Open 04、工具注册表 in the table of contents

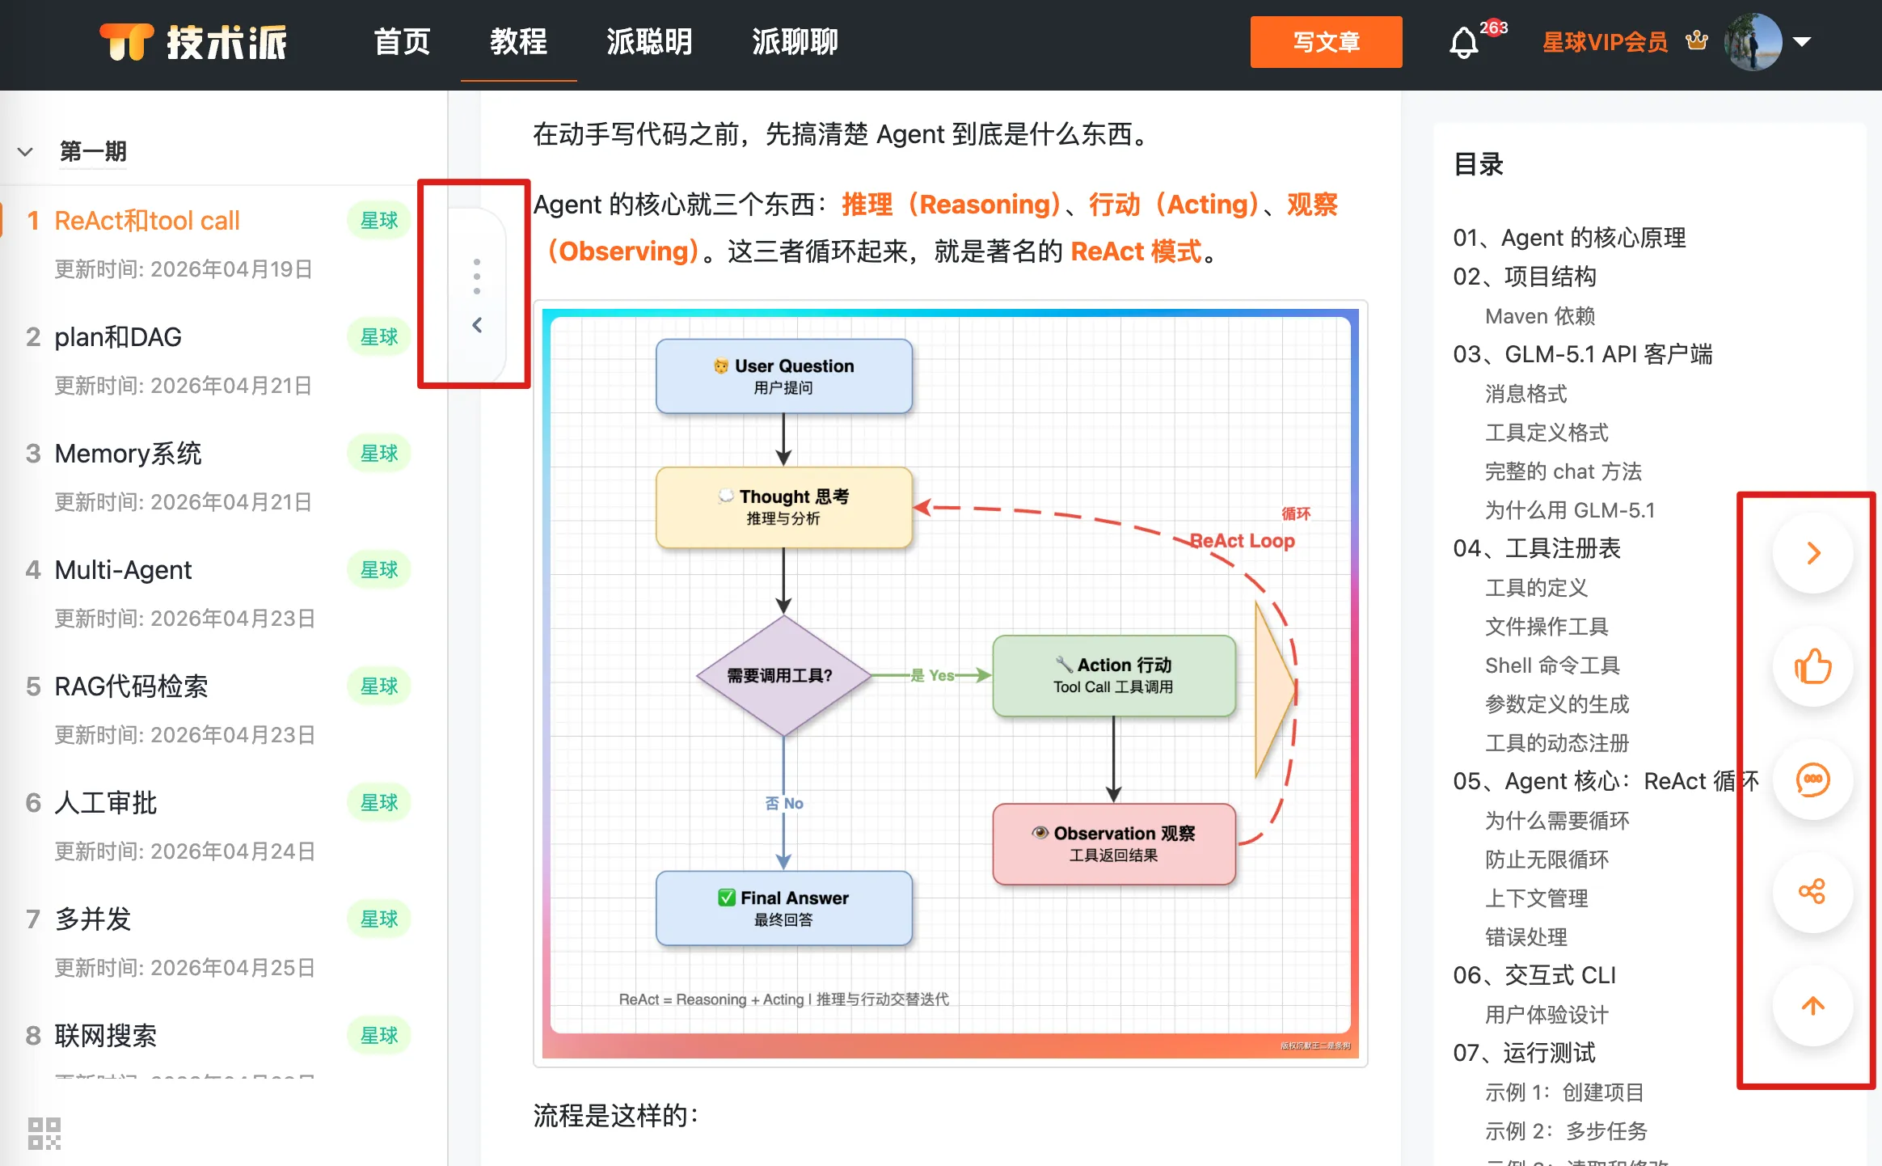pos(1537,548)
